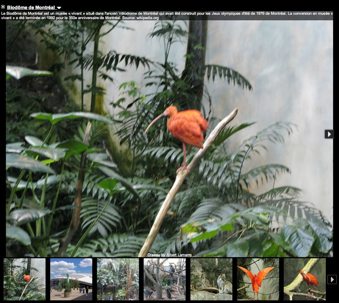Advance to the next photo with the arrow on the main image
This screenshot has height=303, width=339.
click(x=329, y=134)
